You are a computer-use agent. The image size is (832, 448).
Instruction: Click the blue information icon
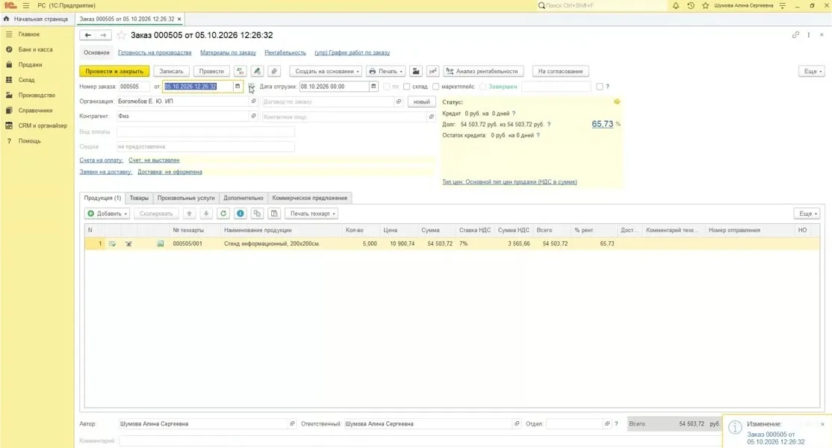point(240,214)
